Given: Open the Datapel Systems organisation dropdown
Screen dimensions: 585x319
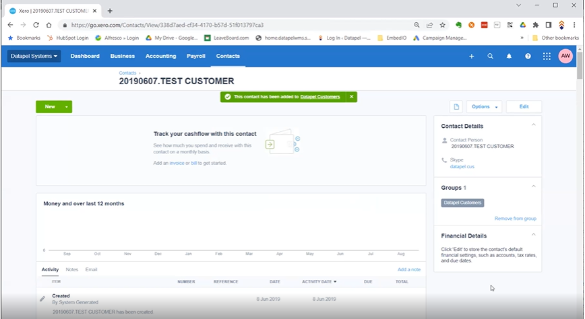Looking at the screenshot, I should click(x=34, y=57).
